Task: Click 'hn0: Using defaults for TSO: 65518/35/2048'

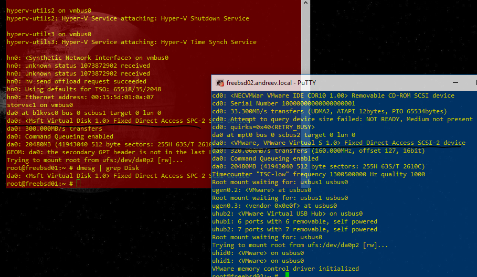Action: (84, 89)
